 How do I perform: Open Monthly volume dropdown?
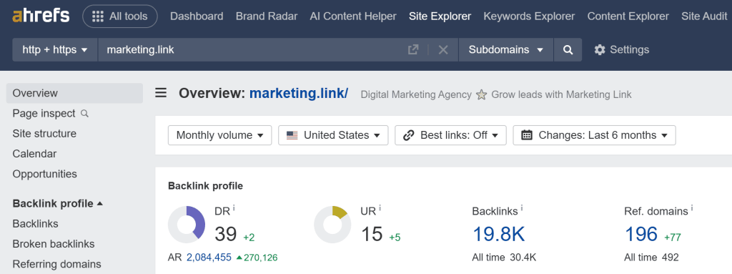tap(220, 135)
